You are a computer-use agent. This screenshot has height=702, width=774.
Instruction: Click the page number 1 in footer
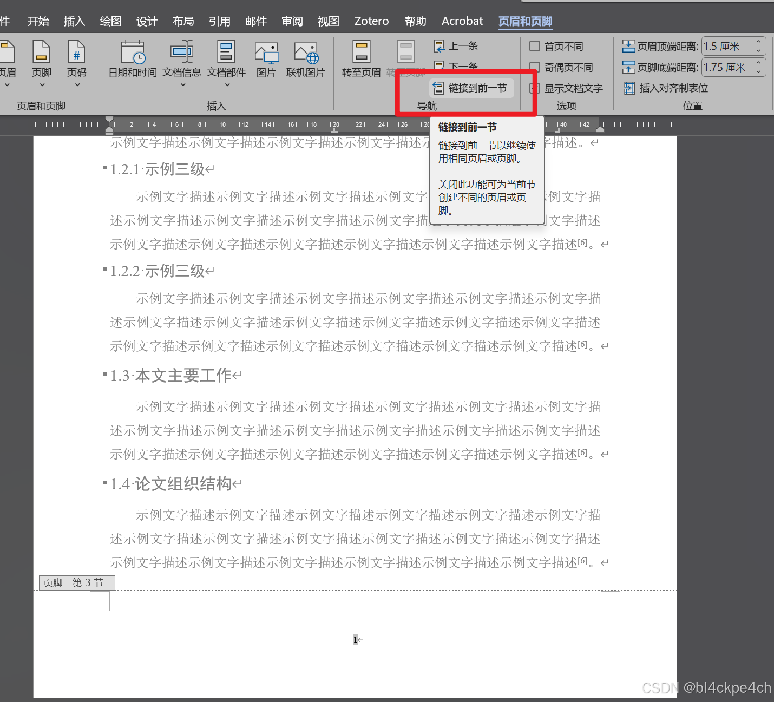[x=355, y=640]
